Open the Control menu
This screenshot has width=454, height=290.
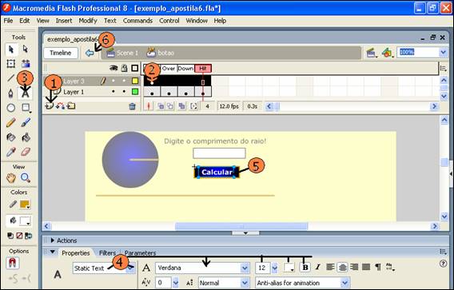point(169,21)
